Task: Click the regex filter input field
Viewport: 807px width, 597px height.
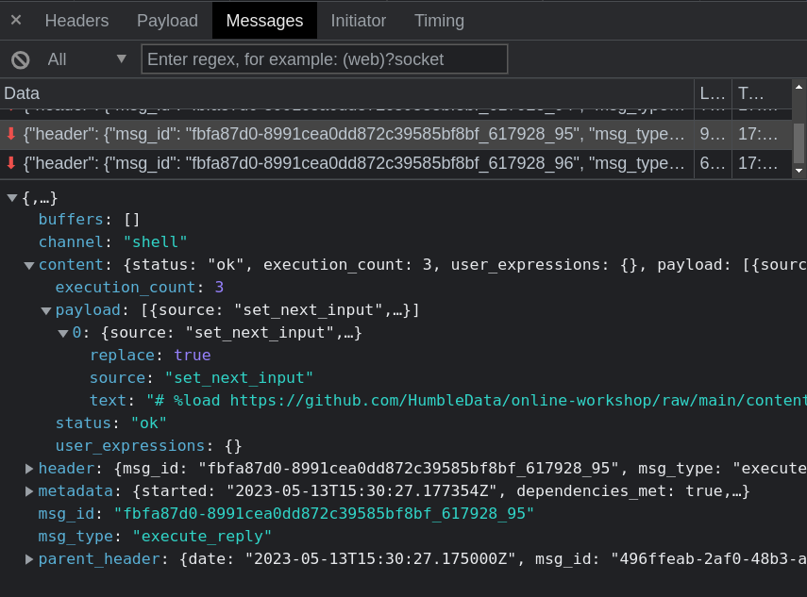Action: coord(325,58)
